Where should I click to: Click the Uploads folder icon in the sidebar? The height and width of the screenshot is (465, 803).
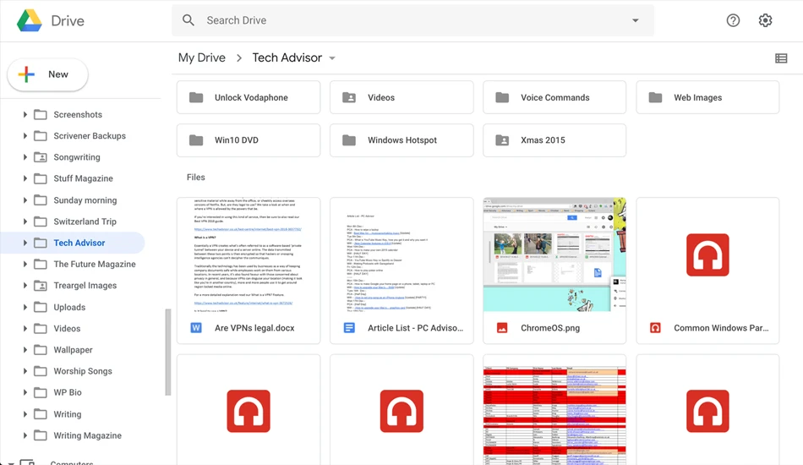(x=41, y=307)
